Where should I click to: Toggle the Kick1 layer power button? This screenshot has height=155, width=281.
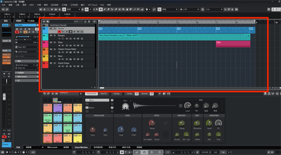click(x=87, y=100)
